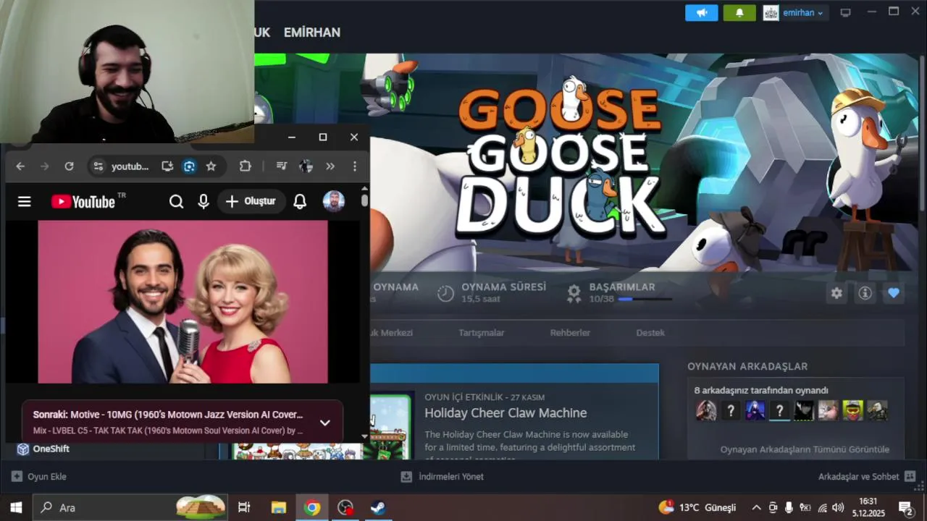
Task: Open İndirmeleri Yönet downloads manager
Action: tap(442, 477)
